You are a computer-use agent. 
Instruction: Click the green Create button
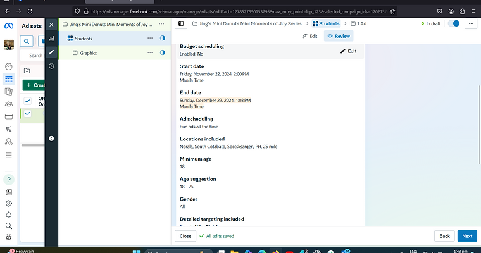(x=34, y=85)
